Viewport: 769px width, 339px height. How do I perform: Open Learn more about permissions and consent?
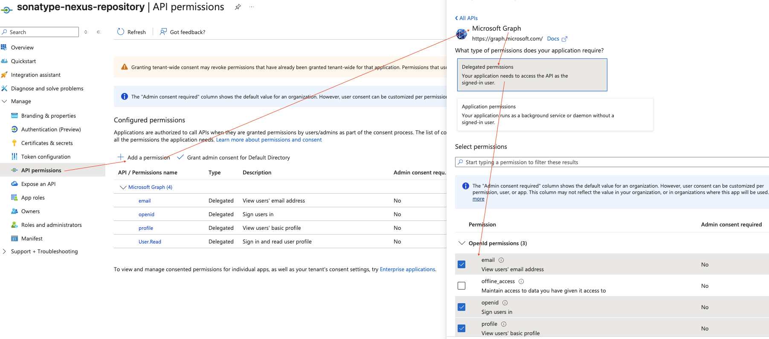[269, 139]
